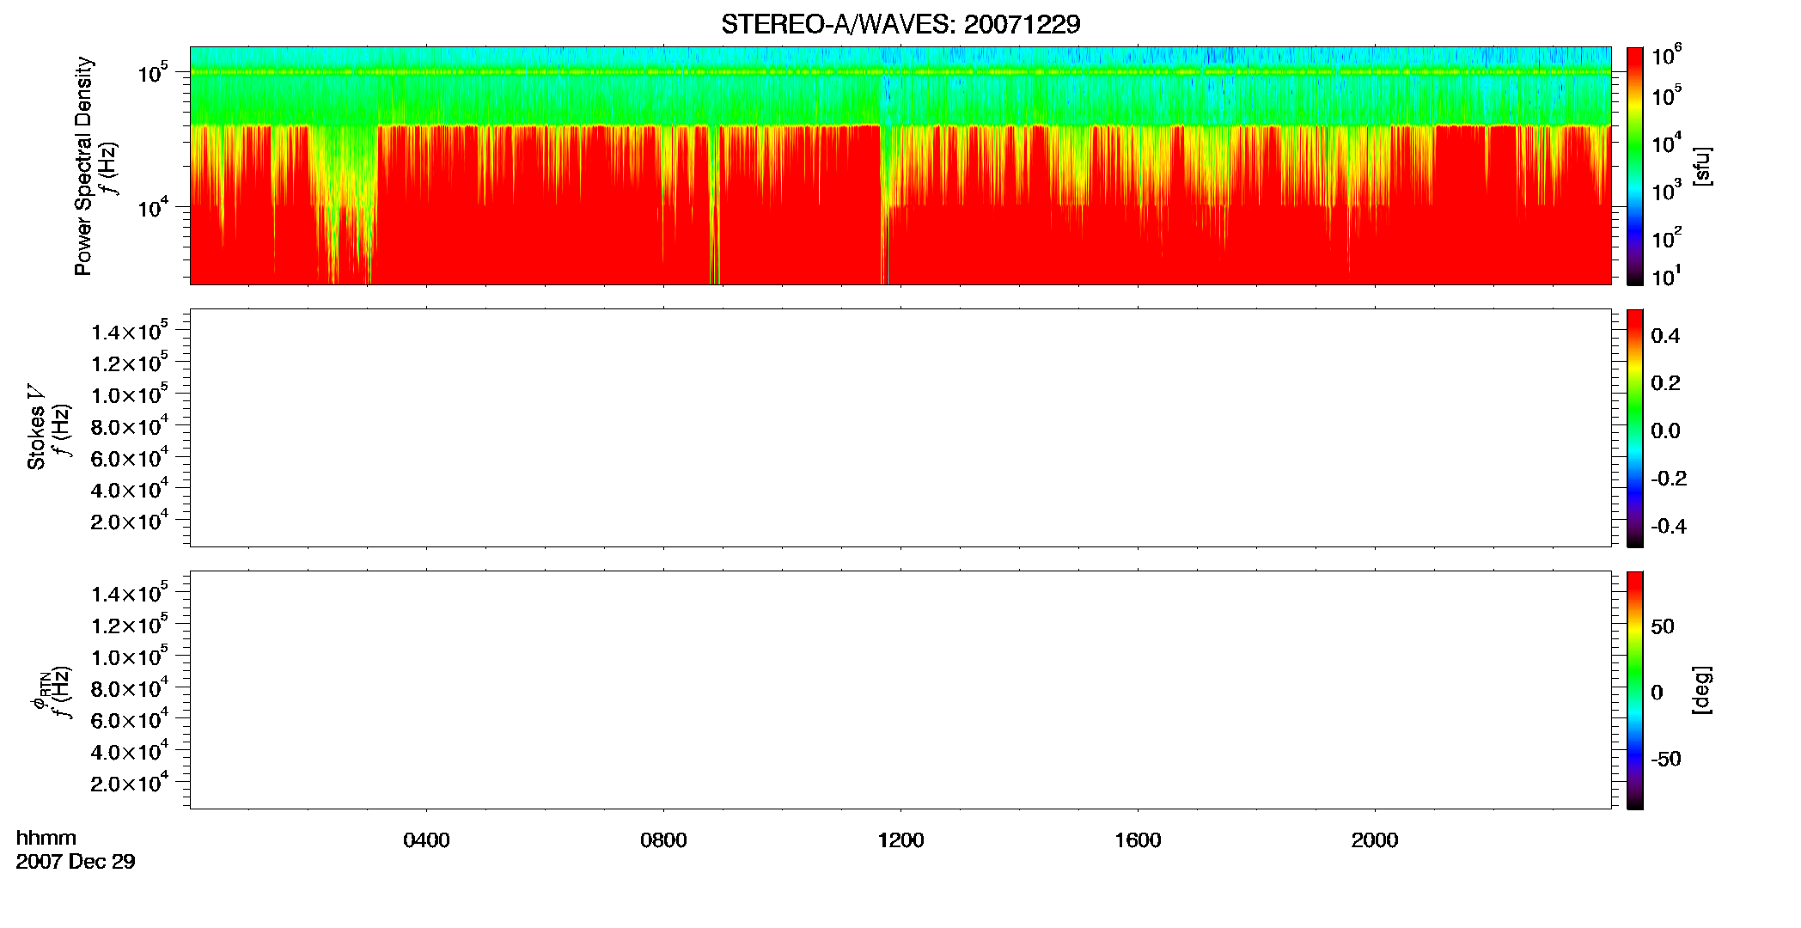Click the Stokes V color bar
Viewport: 1801px width, 928px height.
pos(1635,428)
